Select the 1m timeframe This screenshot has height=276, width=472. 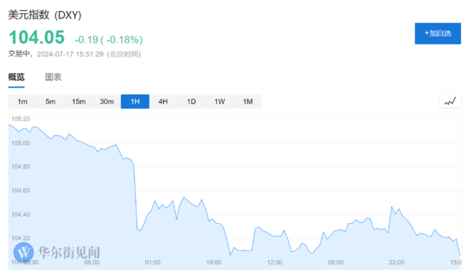(x=22, y=102)
